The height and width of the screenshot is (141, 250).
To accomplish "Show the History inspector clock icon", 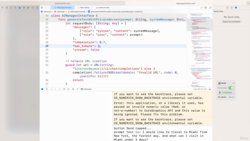I will [x=232, y=7].
